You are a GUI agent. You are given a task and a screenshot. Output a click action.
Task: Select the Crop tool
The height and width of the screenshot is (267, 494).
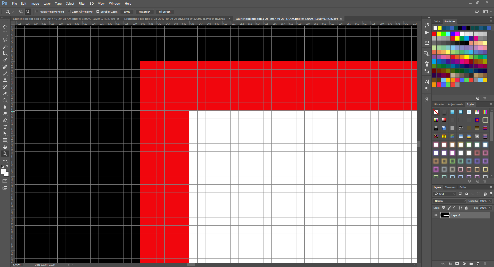click(5, 53)
